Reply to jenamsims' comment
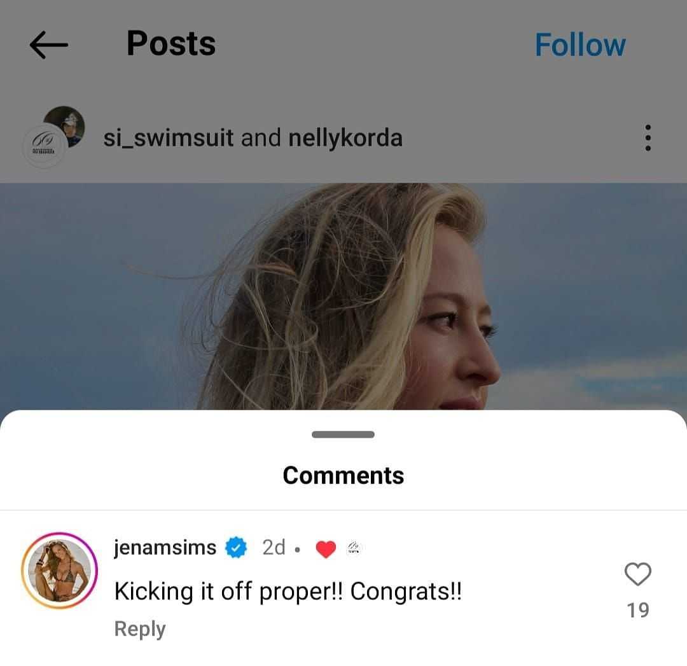This screenshot has height=666, width=687. tap(139, 628)
